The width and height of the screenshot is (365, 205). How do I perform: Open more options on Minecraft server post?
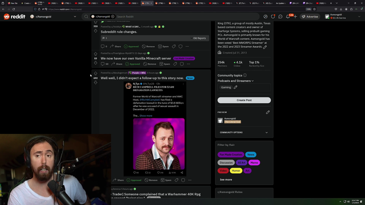(189, 64)
